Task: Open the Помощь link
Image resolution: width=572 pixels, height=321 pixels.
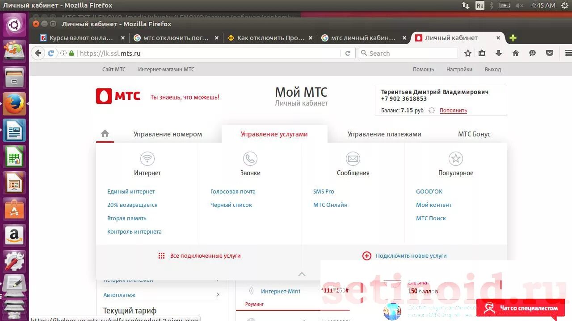Action: pyautogui.click(x=423, y=70)
